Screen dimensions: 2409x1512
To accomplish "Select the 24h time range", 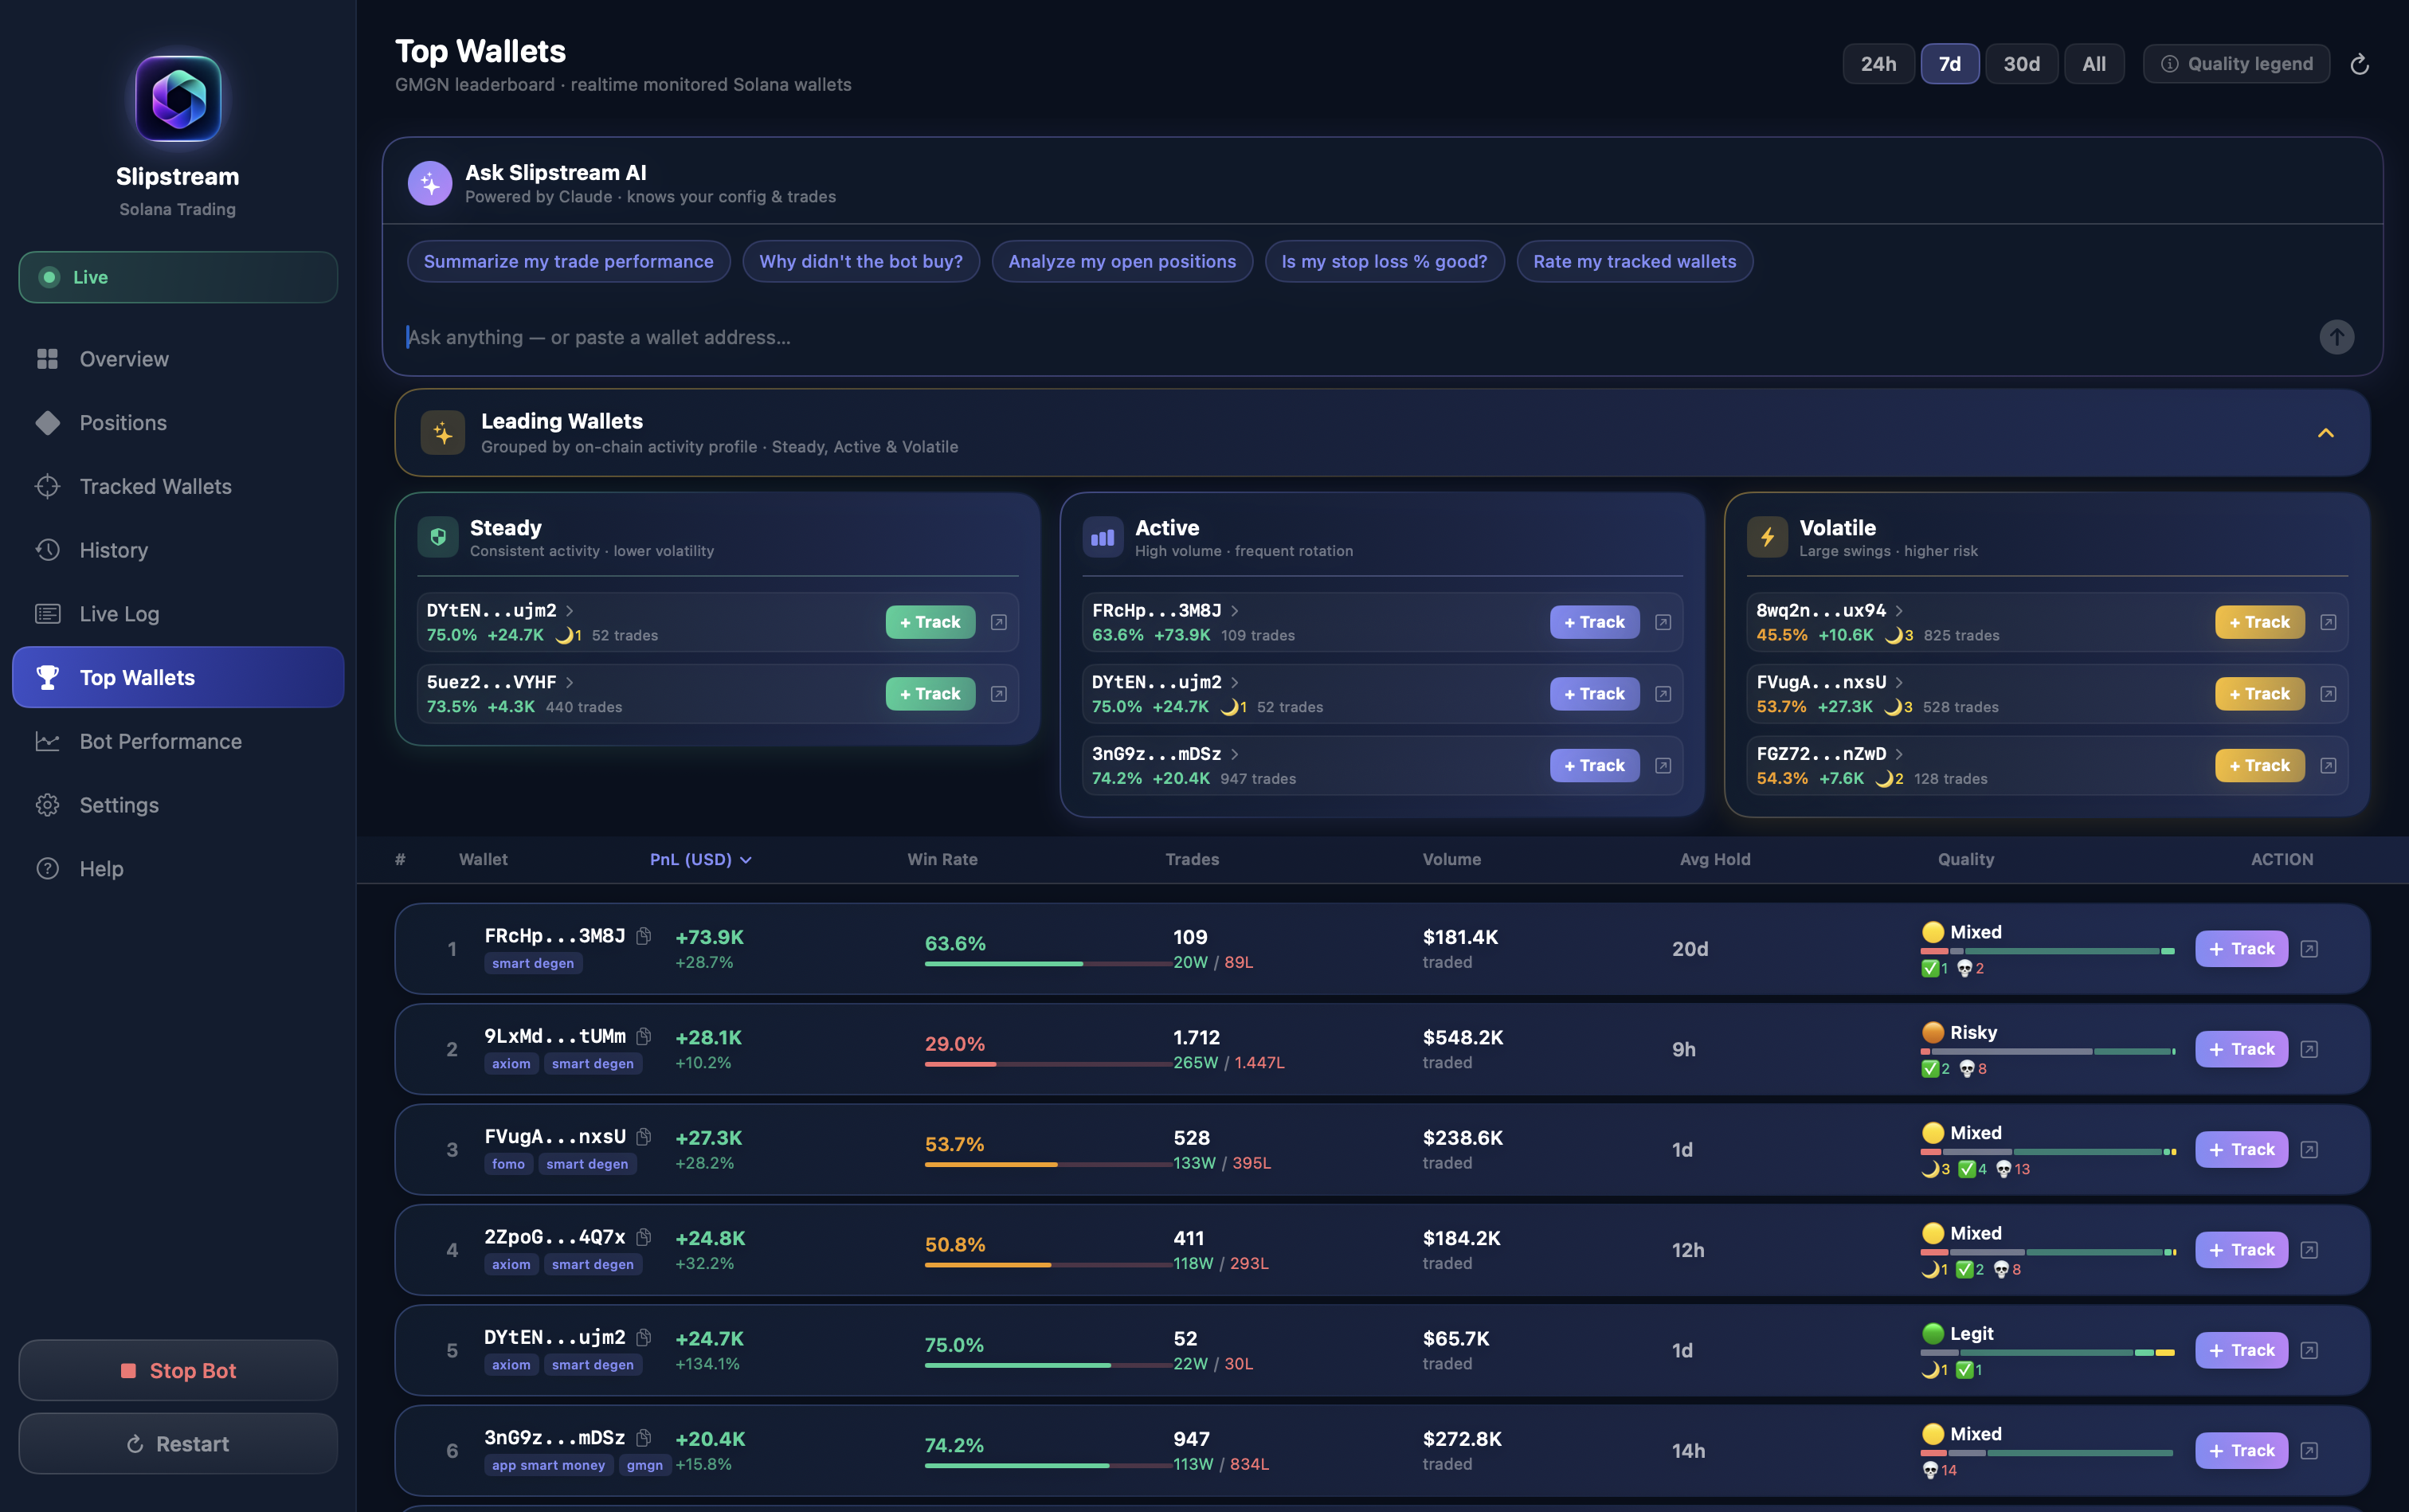I will pos(1878,64).
